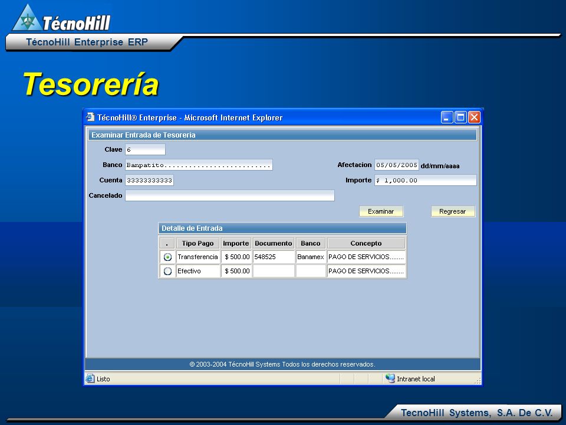
Task: Click the TécnoHill triangle logo
Action: 27,18
